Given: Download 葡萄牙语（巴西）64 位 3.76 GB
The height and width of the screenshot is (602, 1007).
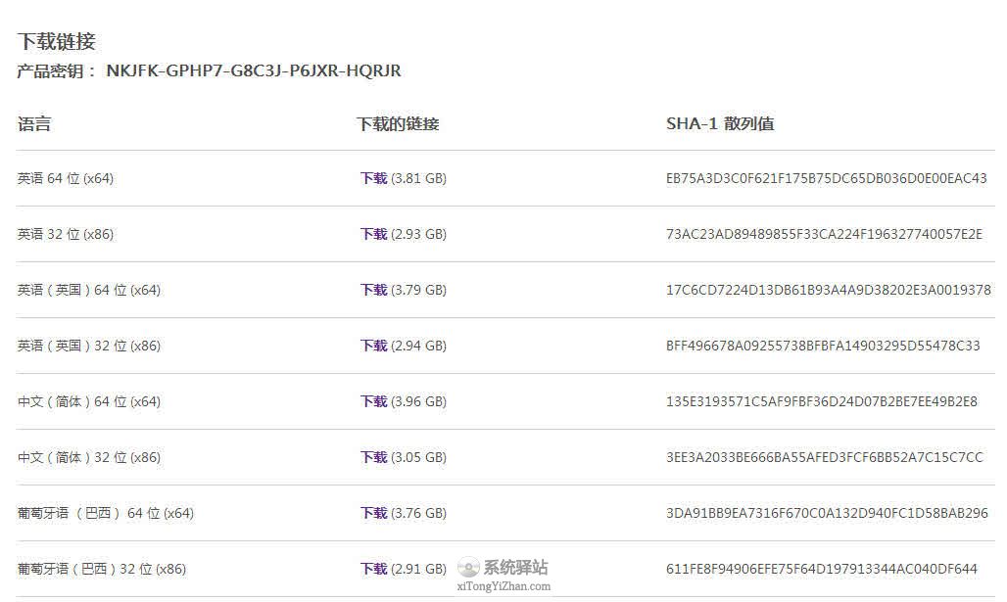Looking at the screenshot, I should [x=373, y=514].
